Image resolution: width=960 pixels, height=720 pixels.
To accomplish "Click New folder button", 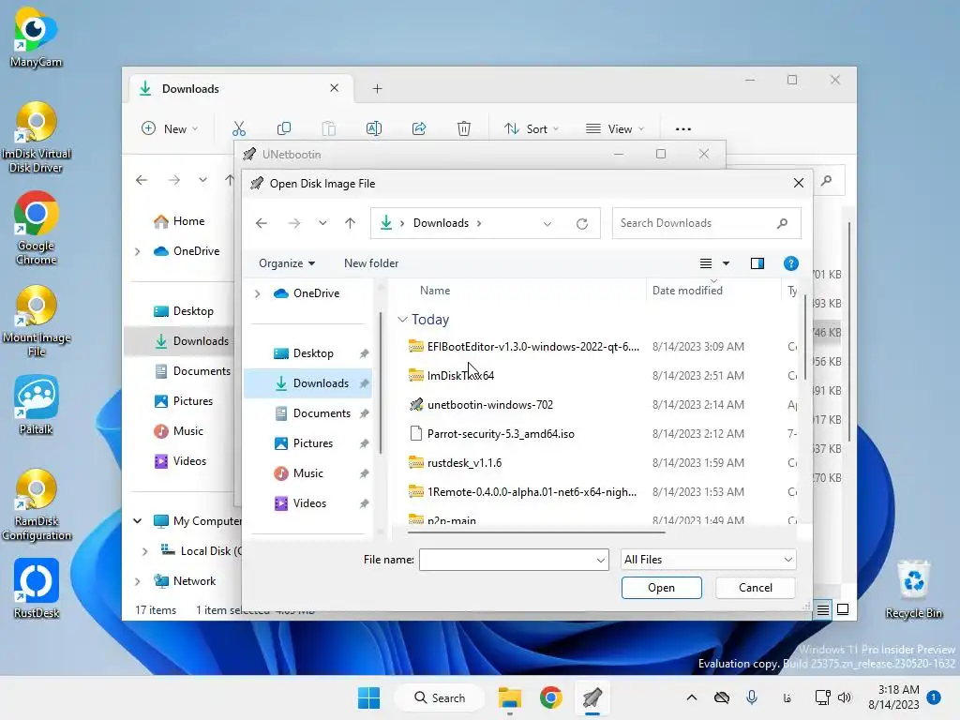I will [x=371, y=263].
